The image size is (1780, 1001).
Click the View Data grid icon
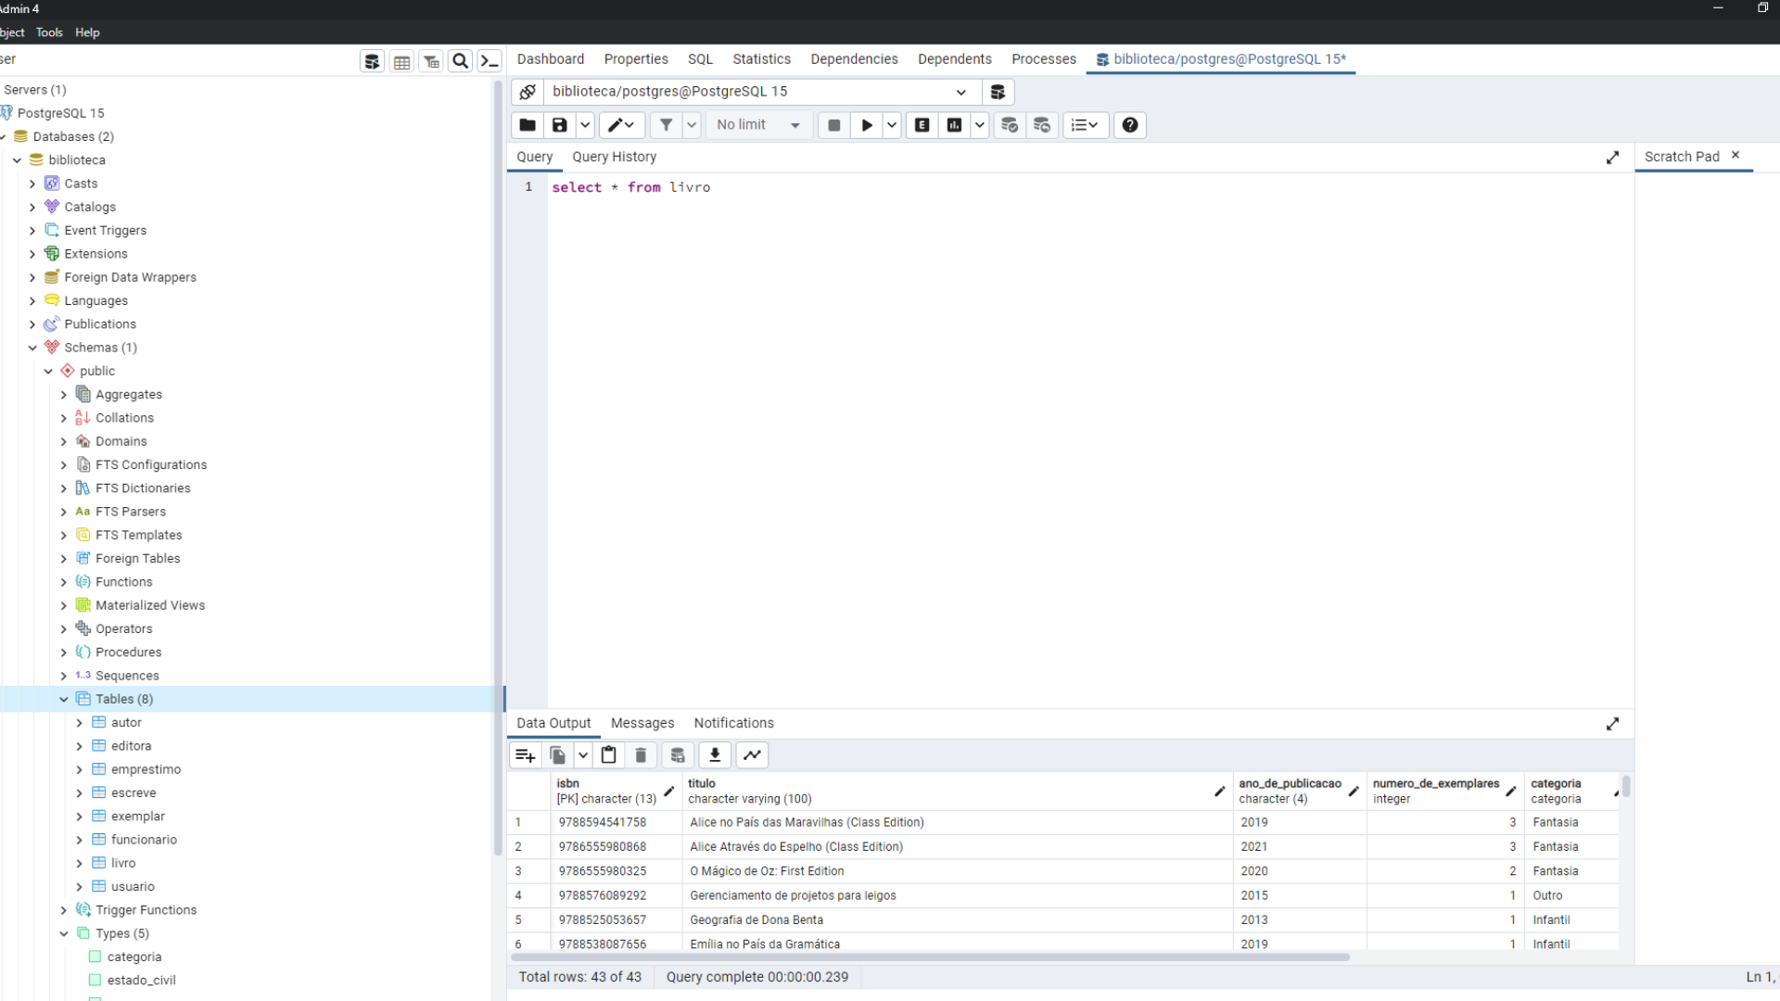[x=401, y=61]
